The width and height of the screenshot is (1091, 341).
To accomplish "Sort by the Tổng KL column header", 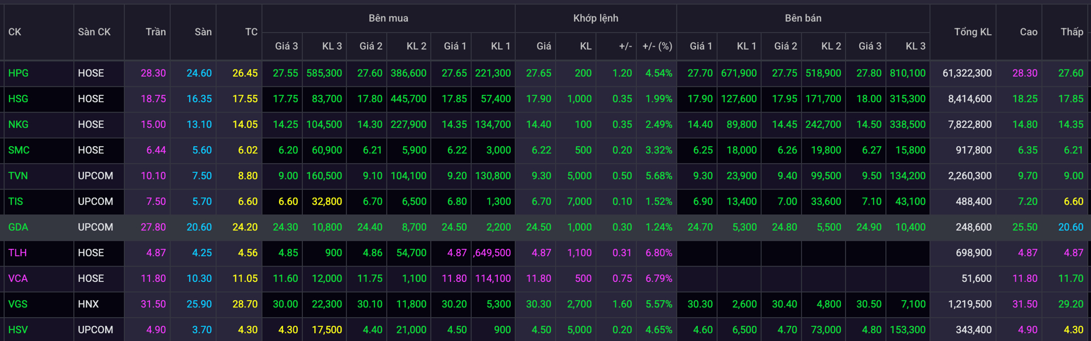I will (972, 32).
